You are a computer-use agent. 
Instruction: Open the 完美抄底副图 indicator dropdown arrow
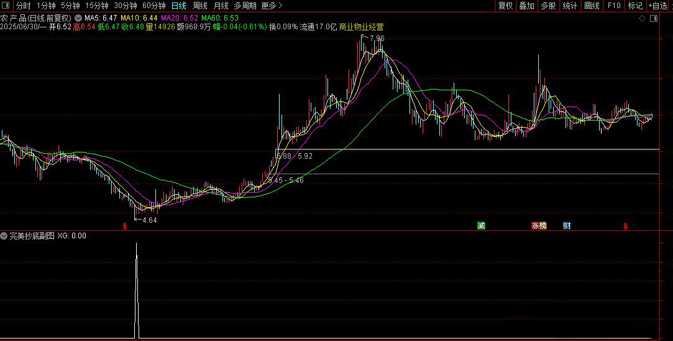4,236
